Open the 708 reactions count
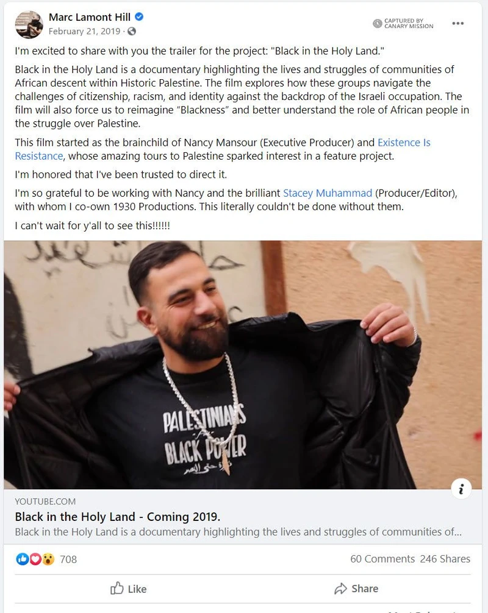This screenshot has height=613, width=488. [68, 559]
